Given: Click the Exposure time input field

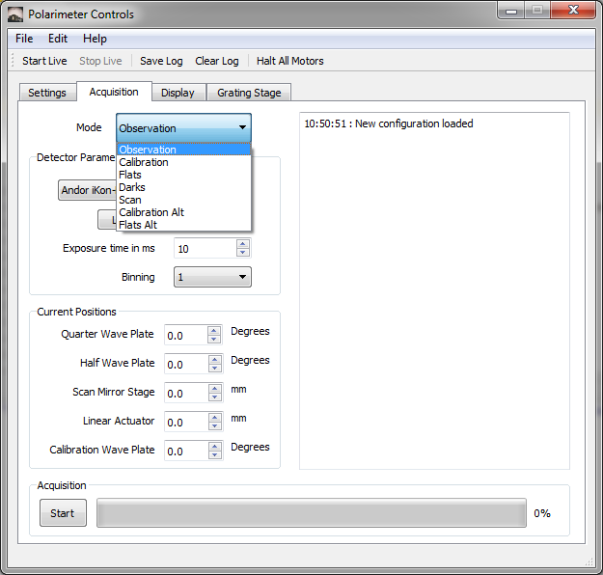Looking at the screenshot, I should (x=204, y=249).
